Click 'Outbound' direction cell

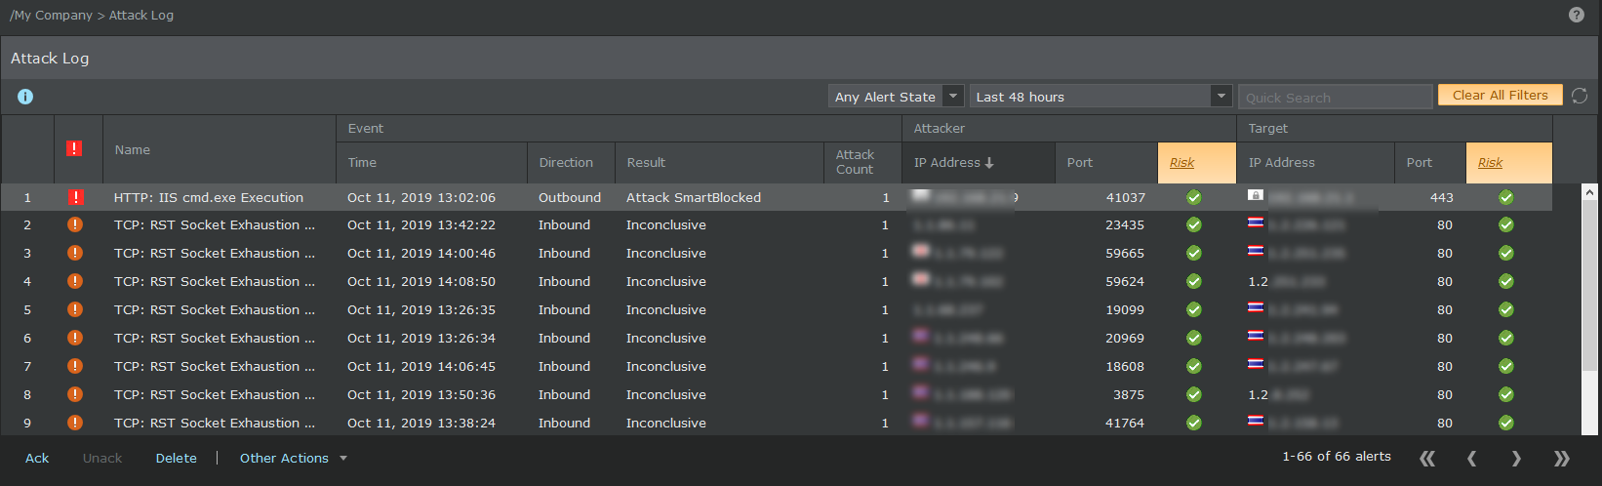[570, 197]
